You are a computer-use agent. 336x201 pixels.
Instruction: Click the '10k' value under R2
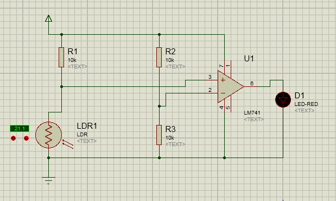[170, 60]
